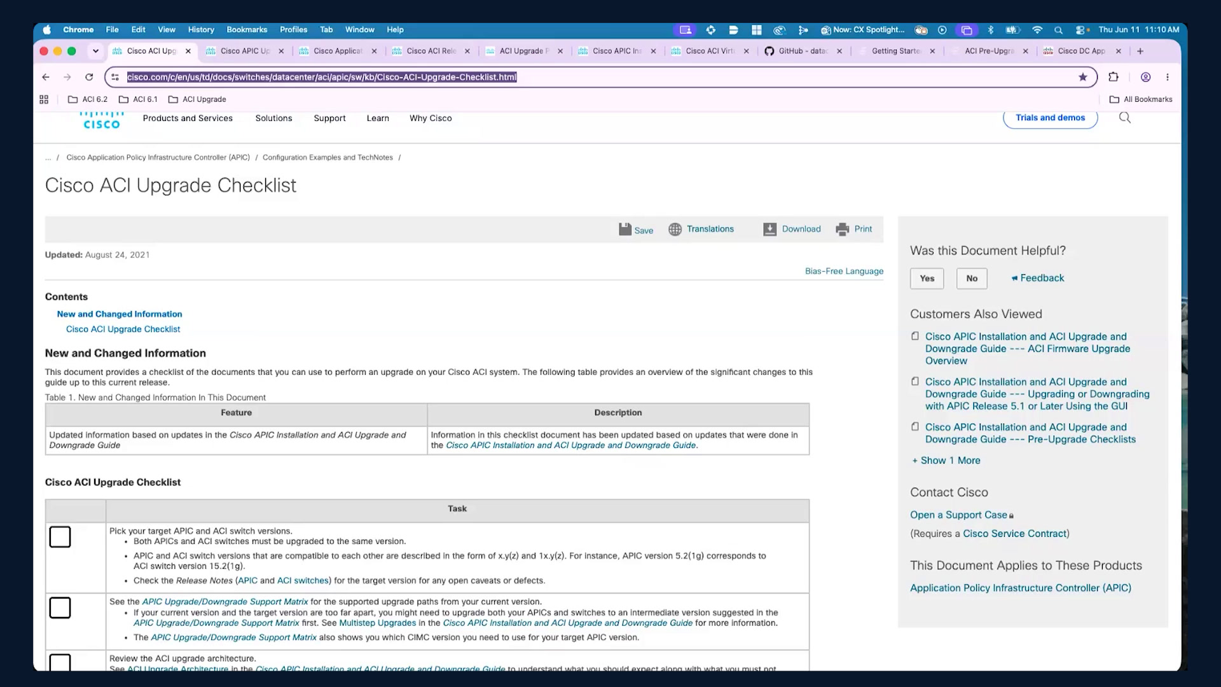The width and height of the screenshot is (1221, 687).
Task: Click the Wi-Fi icon in menu bar
Action: tap(1037, 30)
